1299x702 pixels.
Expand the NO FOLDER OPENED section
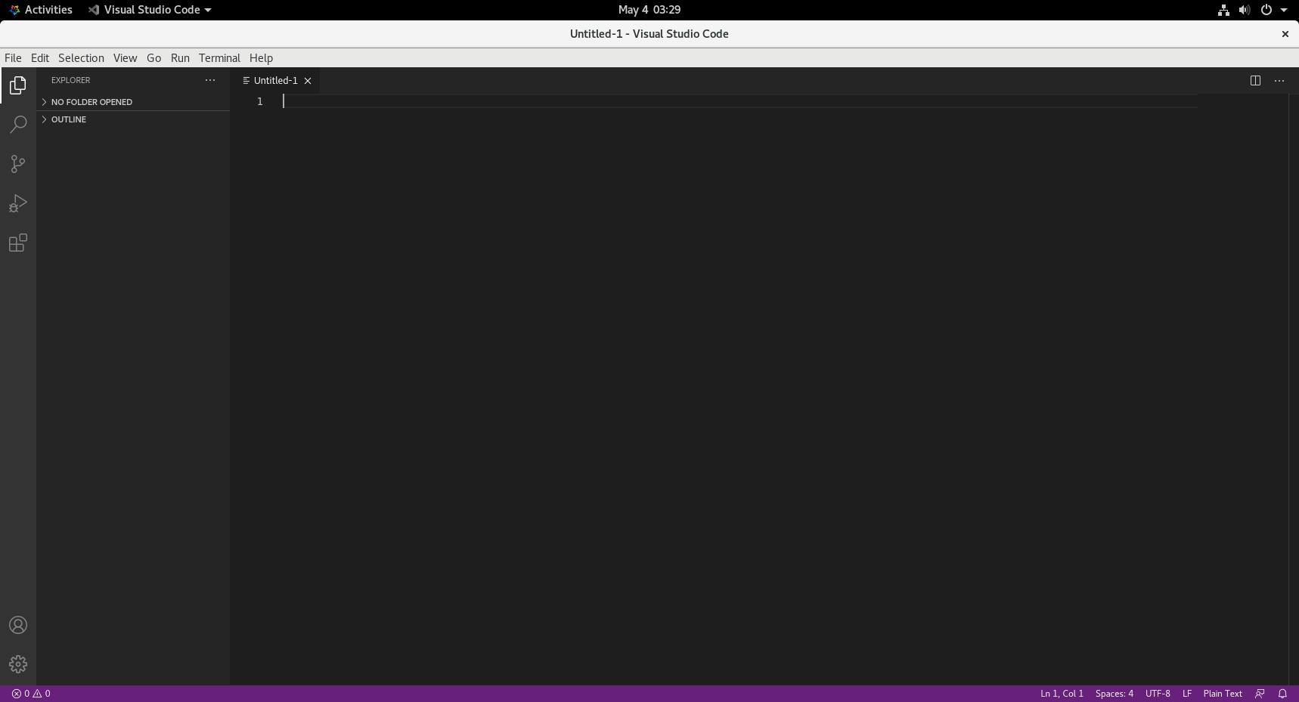click(133, 102)
